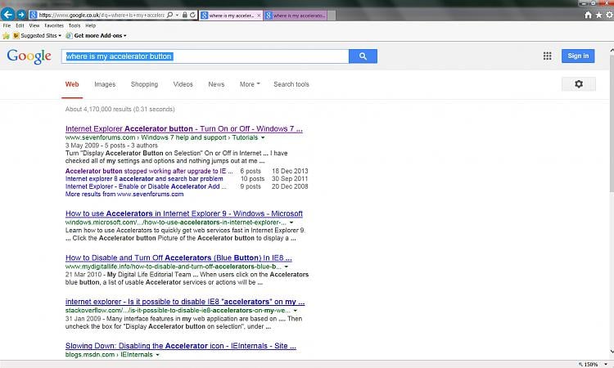Open Google search settings gear
The image size is (614, 368).
579,83
